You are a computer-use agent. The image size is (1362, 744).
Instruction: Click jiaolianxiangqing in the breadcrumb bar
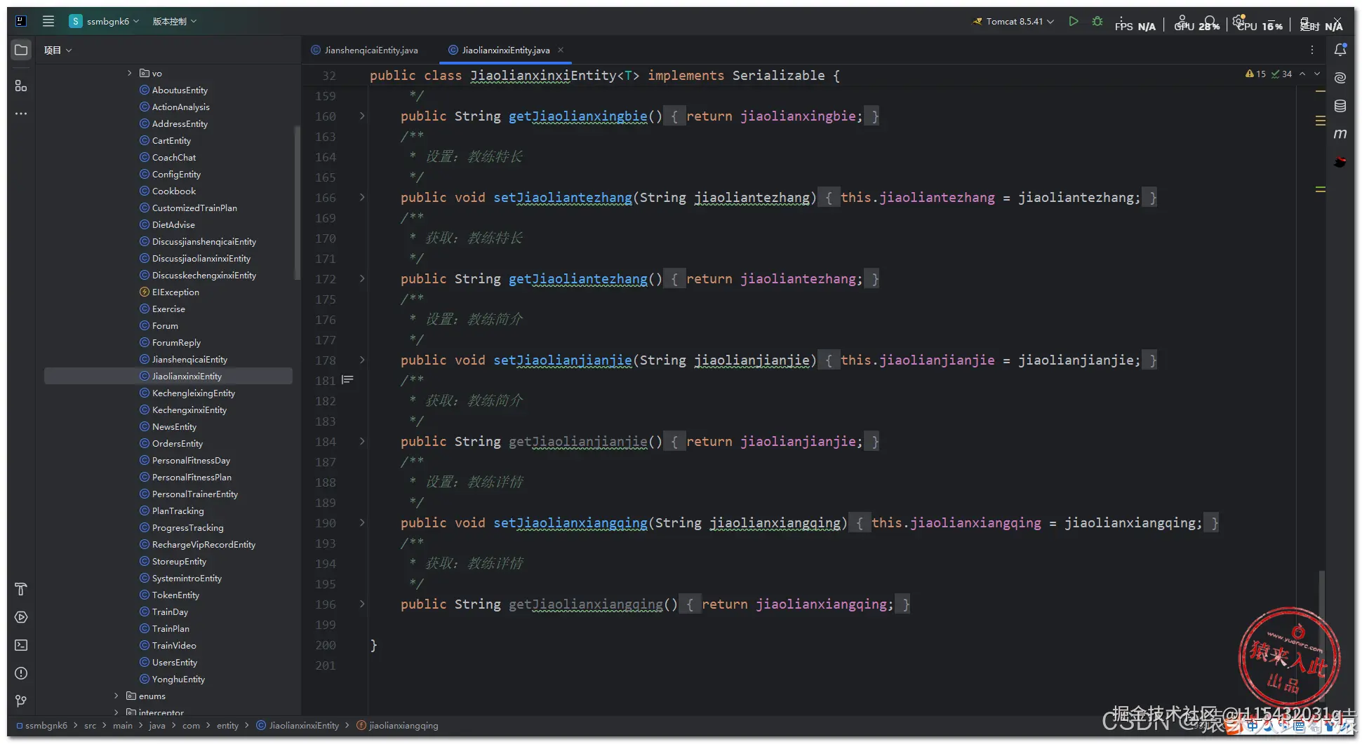398,725
